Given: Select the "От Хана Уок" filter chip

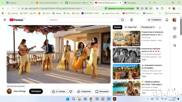Looking at the screenshot, I should click(x=131, y=27).
